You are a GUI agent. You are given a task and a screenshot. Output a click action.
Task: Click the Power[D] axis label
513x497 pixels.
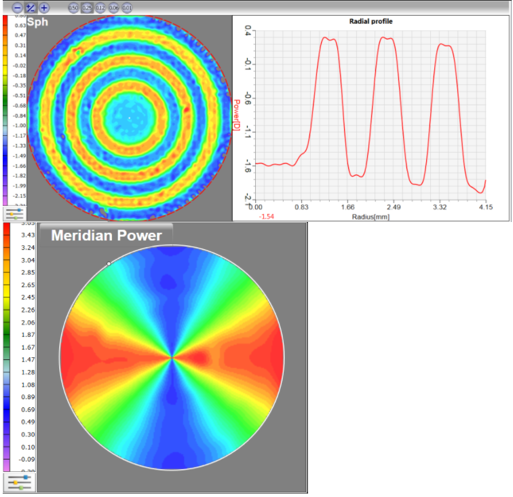(x=237, y=115)
